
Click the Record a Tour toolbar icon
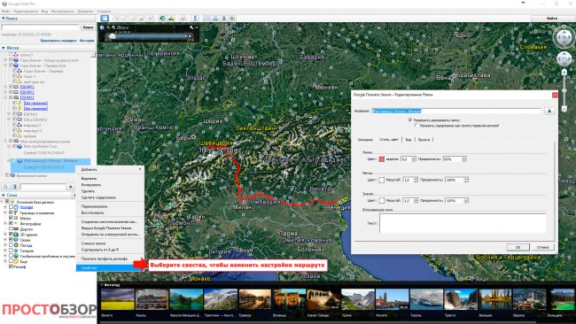(151, 18)
